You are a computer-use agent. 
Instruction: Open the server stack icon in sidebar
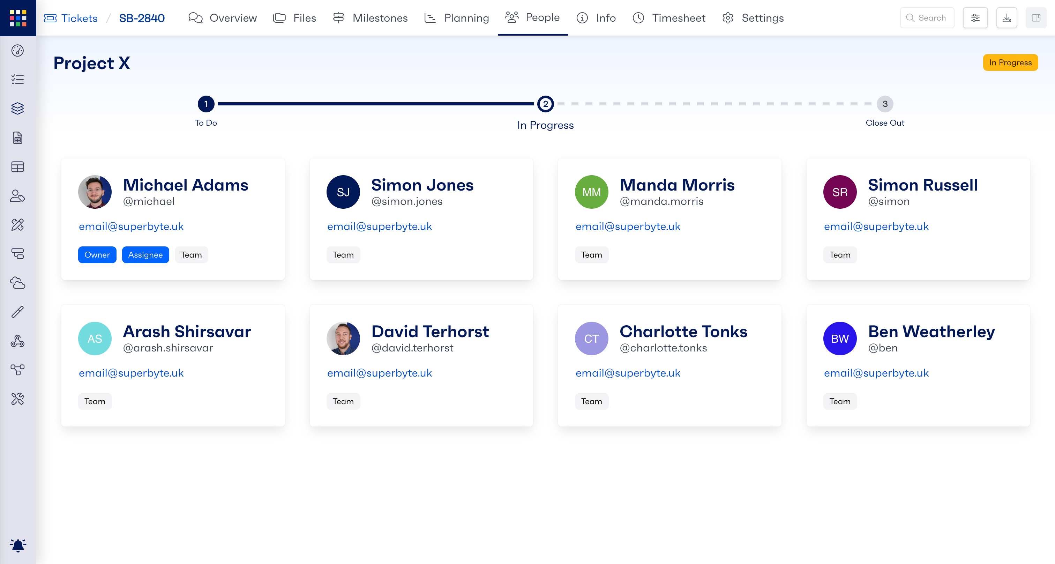17,253
